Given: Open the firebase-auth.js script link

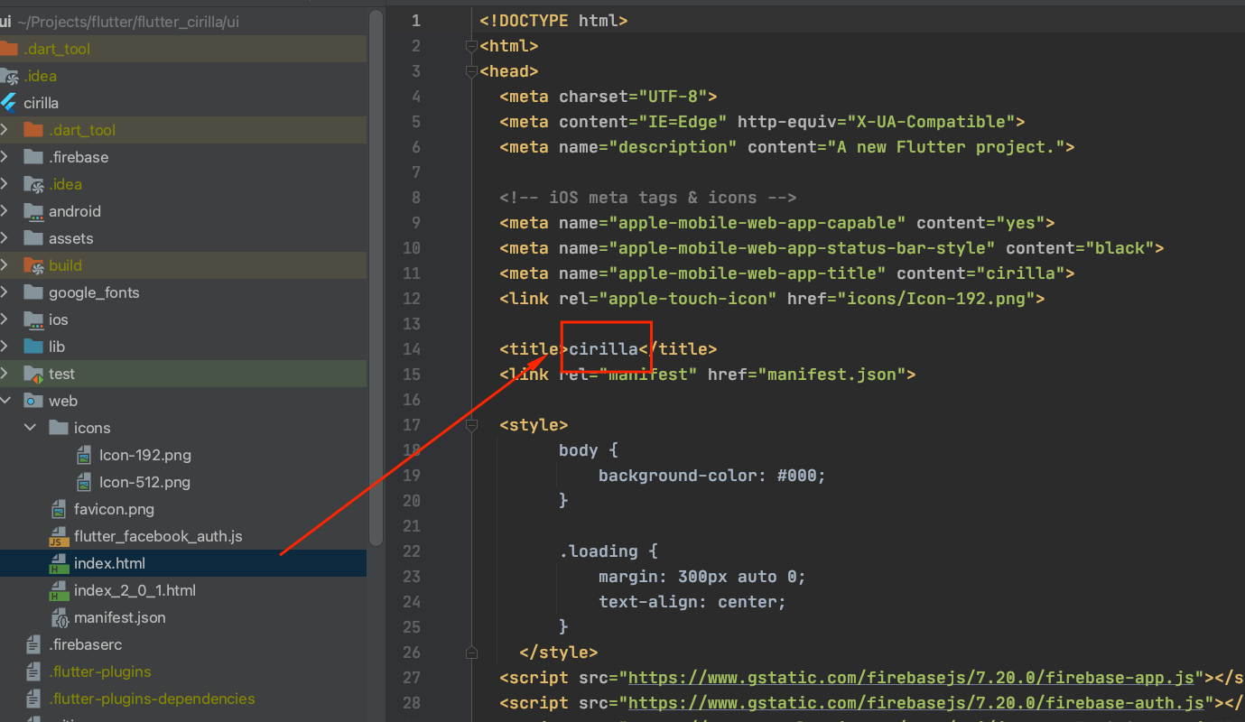Looking at the screenshot, I should point(903,702).
